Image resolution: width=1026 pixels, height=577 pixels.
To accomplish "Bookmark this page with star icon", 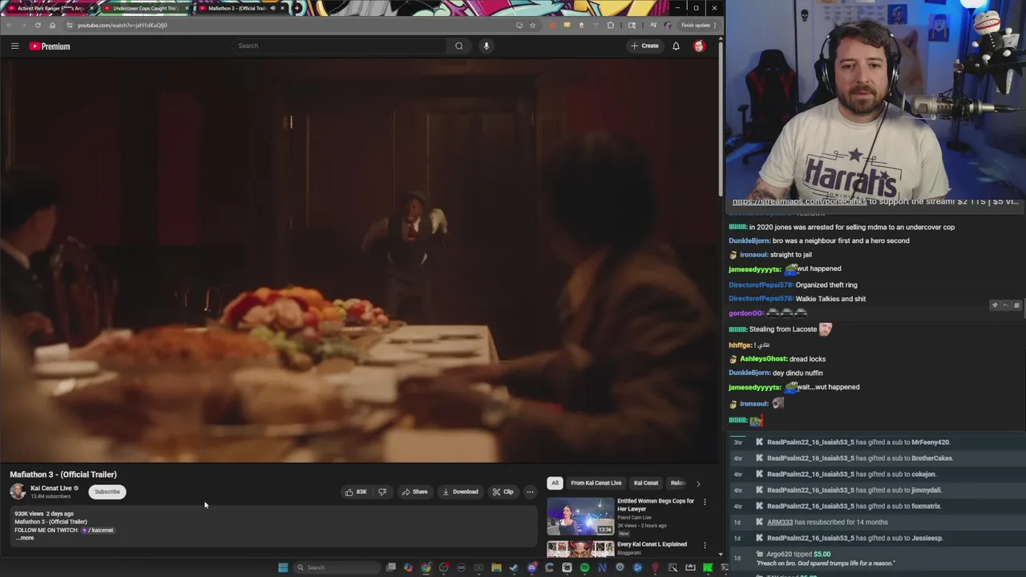I will pyautogui.click(x=532, y=25).
